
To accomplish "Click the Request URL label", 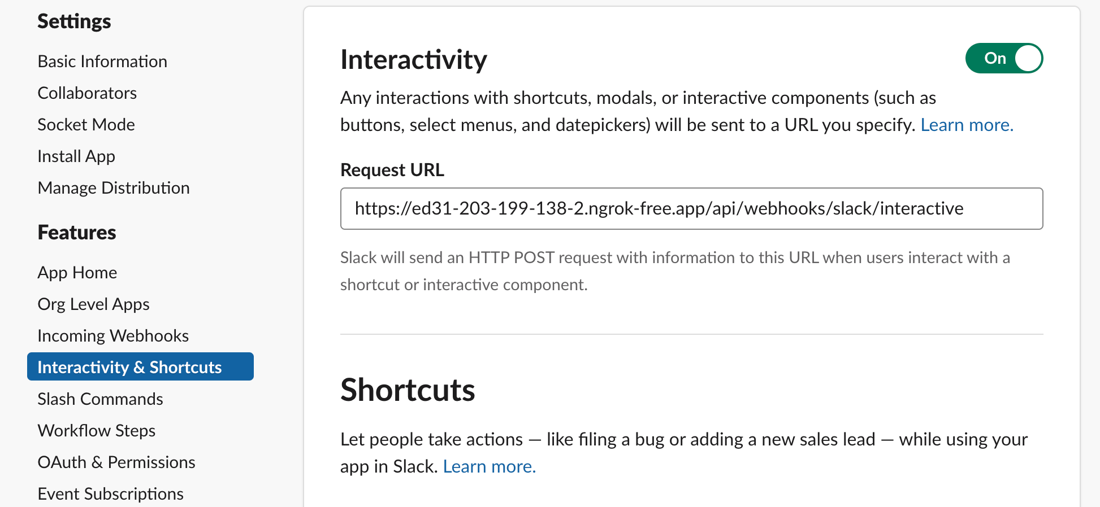I will pos(392,170).
